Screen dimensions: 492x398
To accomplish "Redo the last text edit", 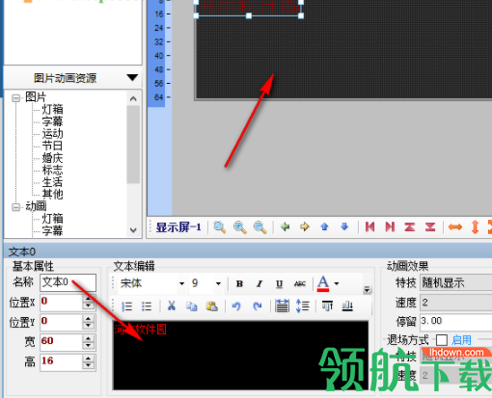I will [257, 306].
